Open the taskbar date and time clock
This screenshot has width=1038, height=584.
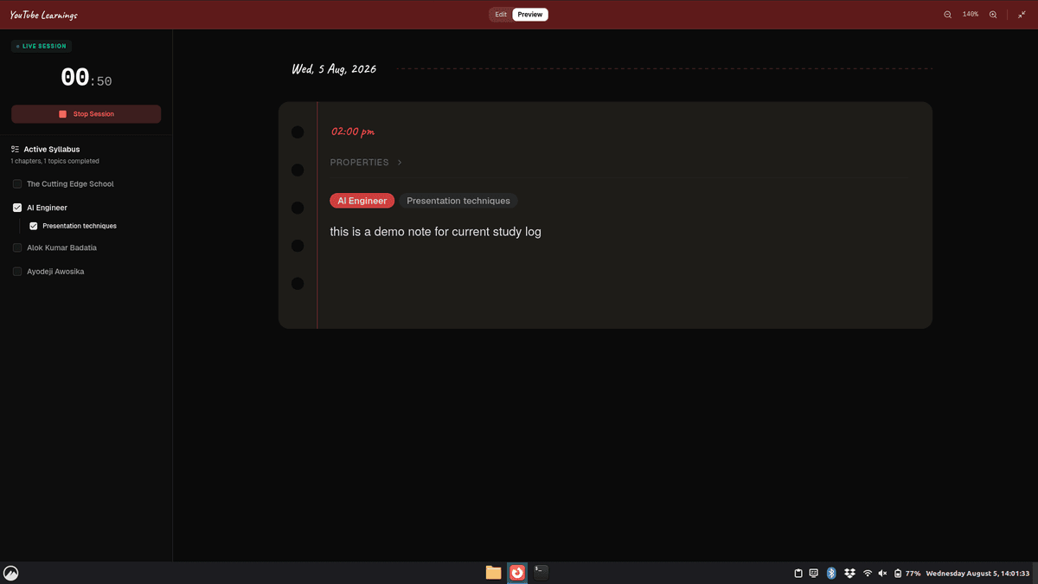977,574
